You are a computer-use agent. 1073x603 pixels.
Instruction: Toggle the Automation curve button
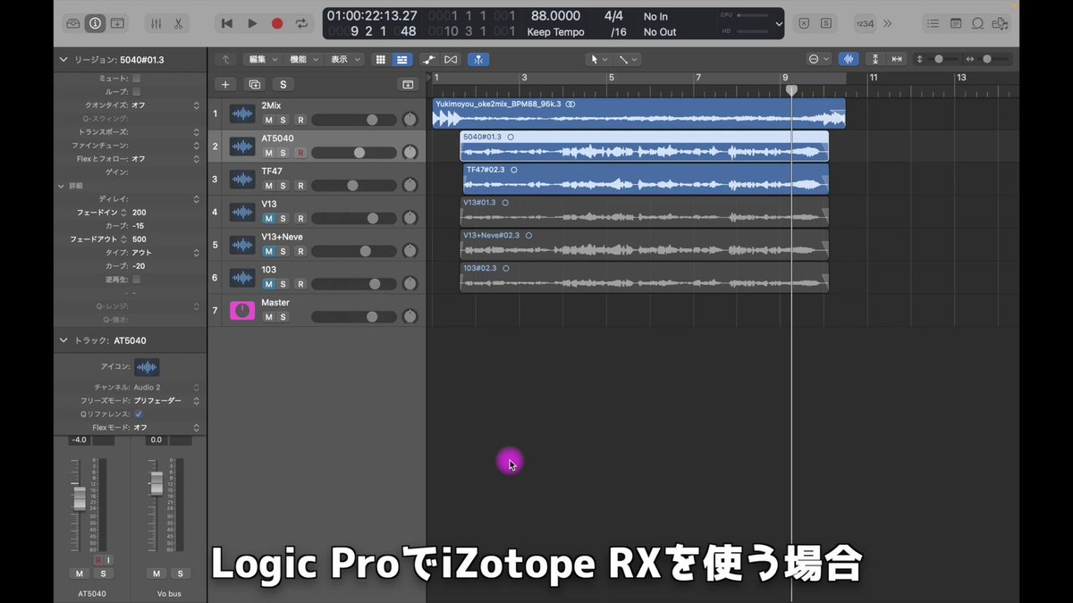[x=429, y=60]
